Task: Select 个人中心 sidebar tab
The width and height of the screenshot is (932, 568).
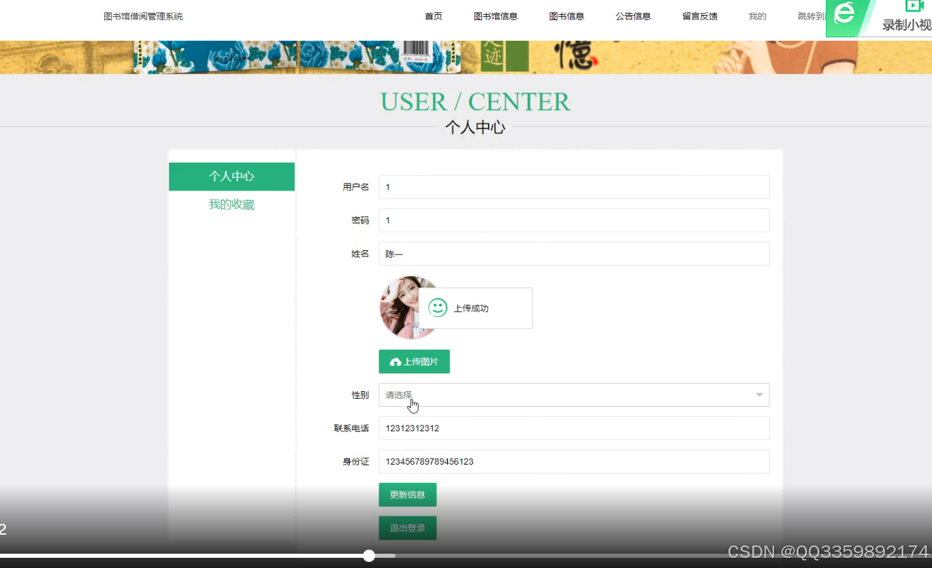Action: coord(231,176)
